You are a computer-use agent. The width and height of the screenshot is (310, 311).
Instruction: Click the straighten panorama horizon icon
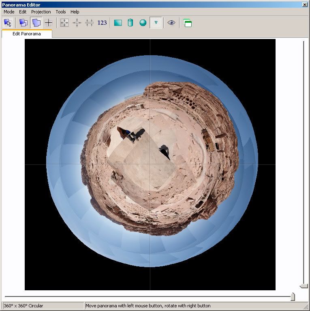point(90,23)
